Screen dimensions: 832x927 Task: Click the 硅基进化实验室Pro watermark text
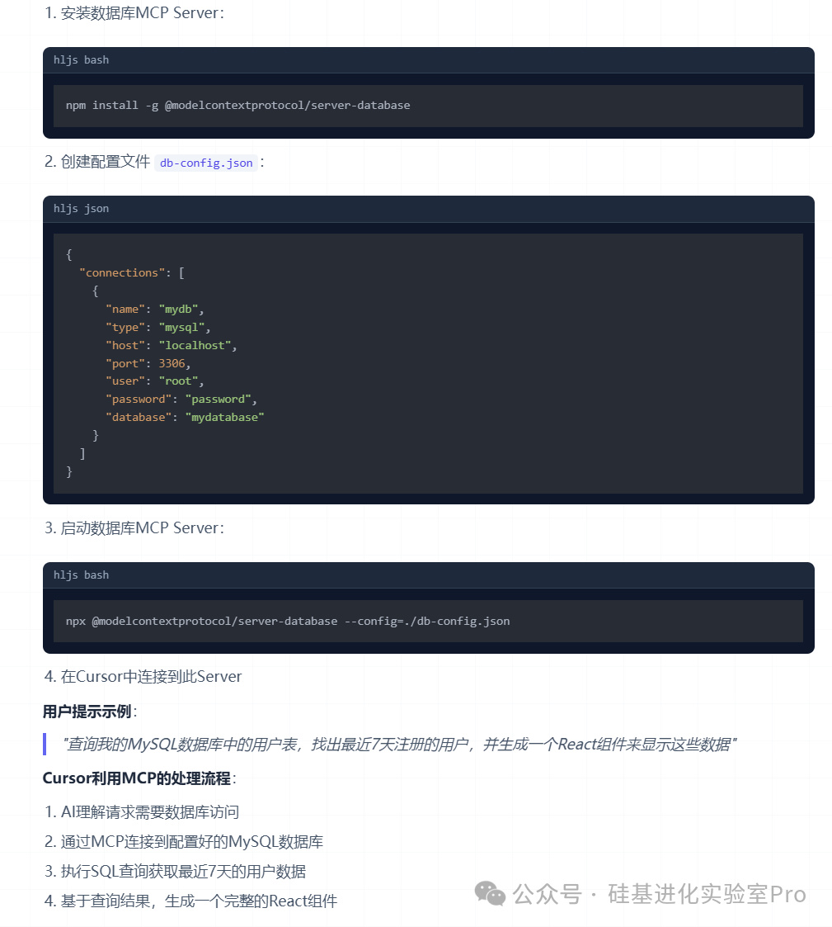pos(707,894)
